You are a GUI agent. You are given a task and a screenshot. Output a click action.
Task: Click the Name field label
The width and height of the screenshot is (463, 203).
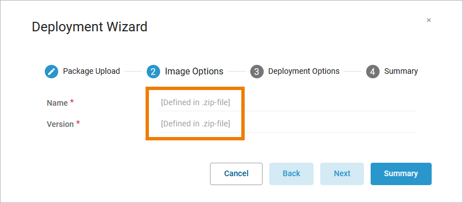[x=57, y=103]
